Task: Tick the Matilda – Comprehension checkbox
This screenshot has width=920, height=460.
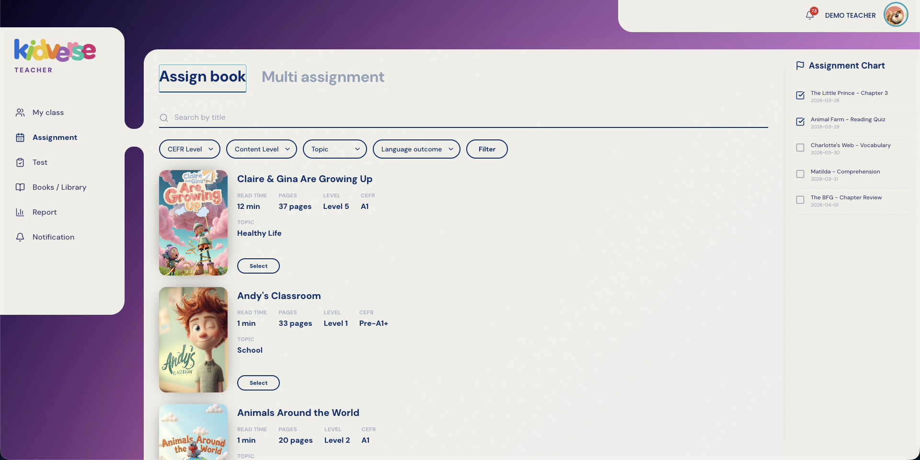Action: pos(800,174)
